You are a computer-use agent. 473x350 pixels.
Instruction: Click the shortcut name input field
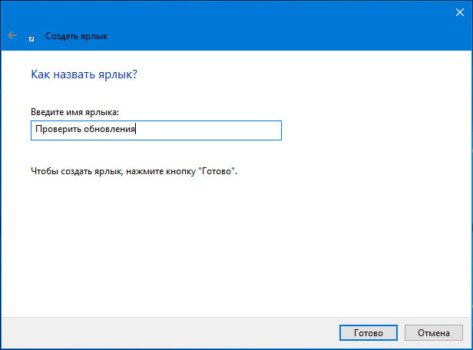coord(156,130)
